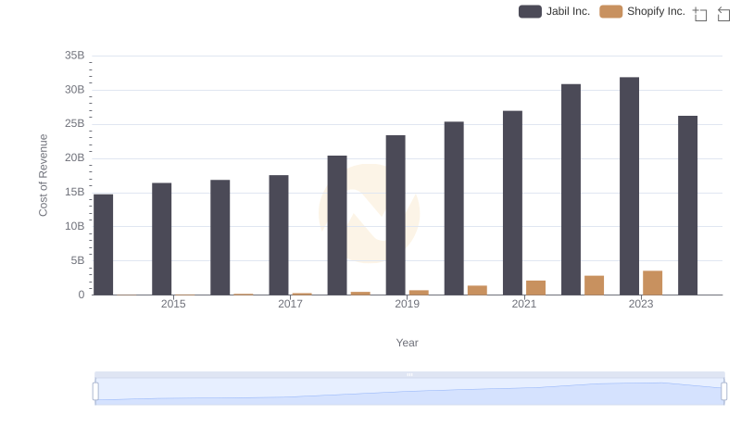Click the data zoom slider's top drag bar
This screenshot has height=427, width=741.
pos(409,374)
